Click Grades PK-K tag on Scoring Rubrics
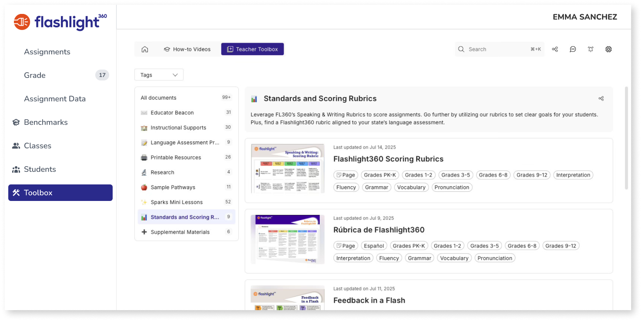This screenshot has width=642, height=321. [380, 175]
